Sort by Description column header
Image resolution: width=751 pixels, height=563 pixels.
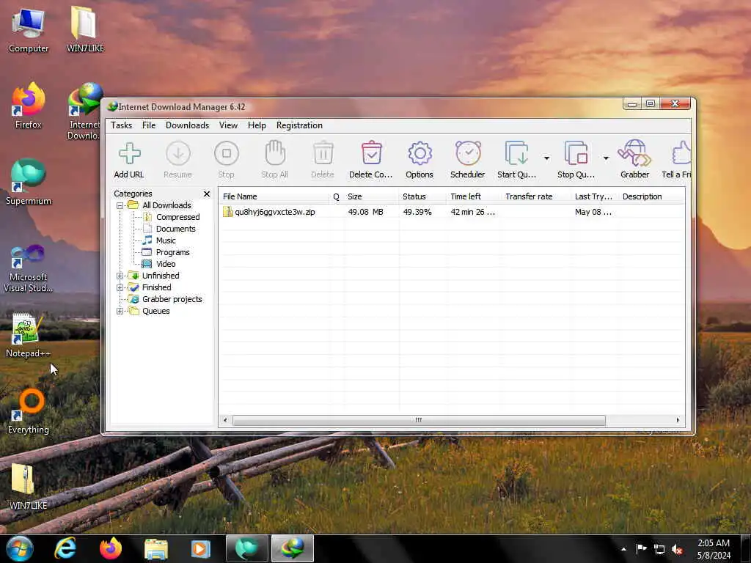tap(651, 196)
